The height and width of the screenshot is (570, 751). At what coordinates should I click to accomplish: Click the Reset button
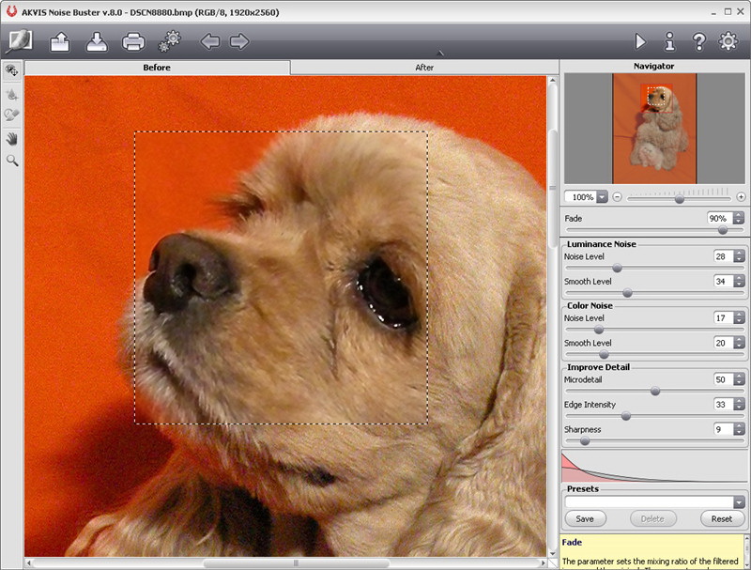pyautogui.click(x=722, y=518)
